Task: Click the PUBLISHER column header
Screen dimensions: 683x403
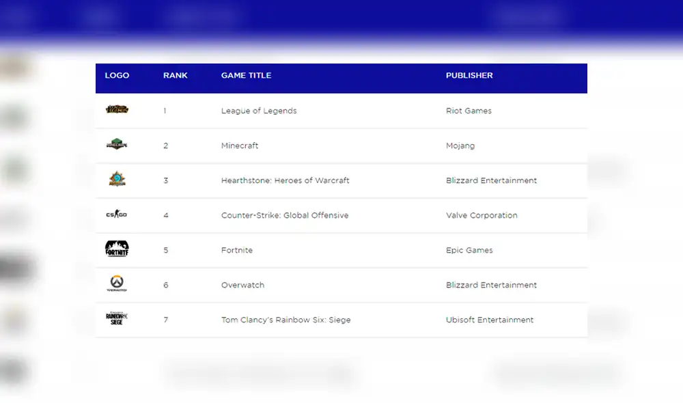Action: point(469,76)
